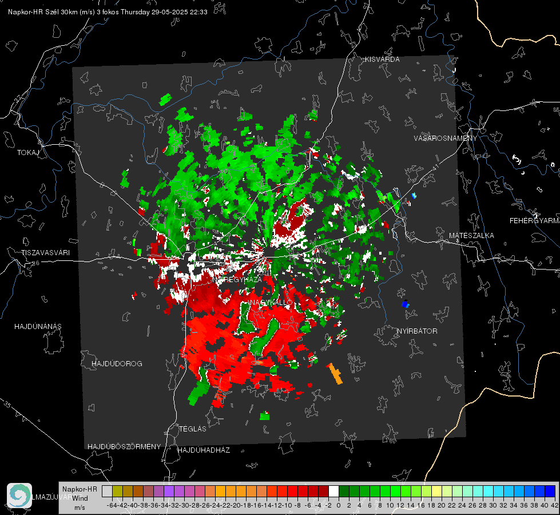560x515 pixels.
Task: Click the HAJDÚHADHÁZ label
Action: pyautogui.click(x=204, y=450)
